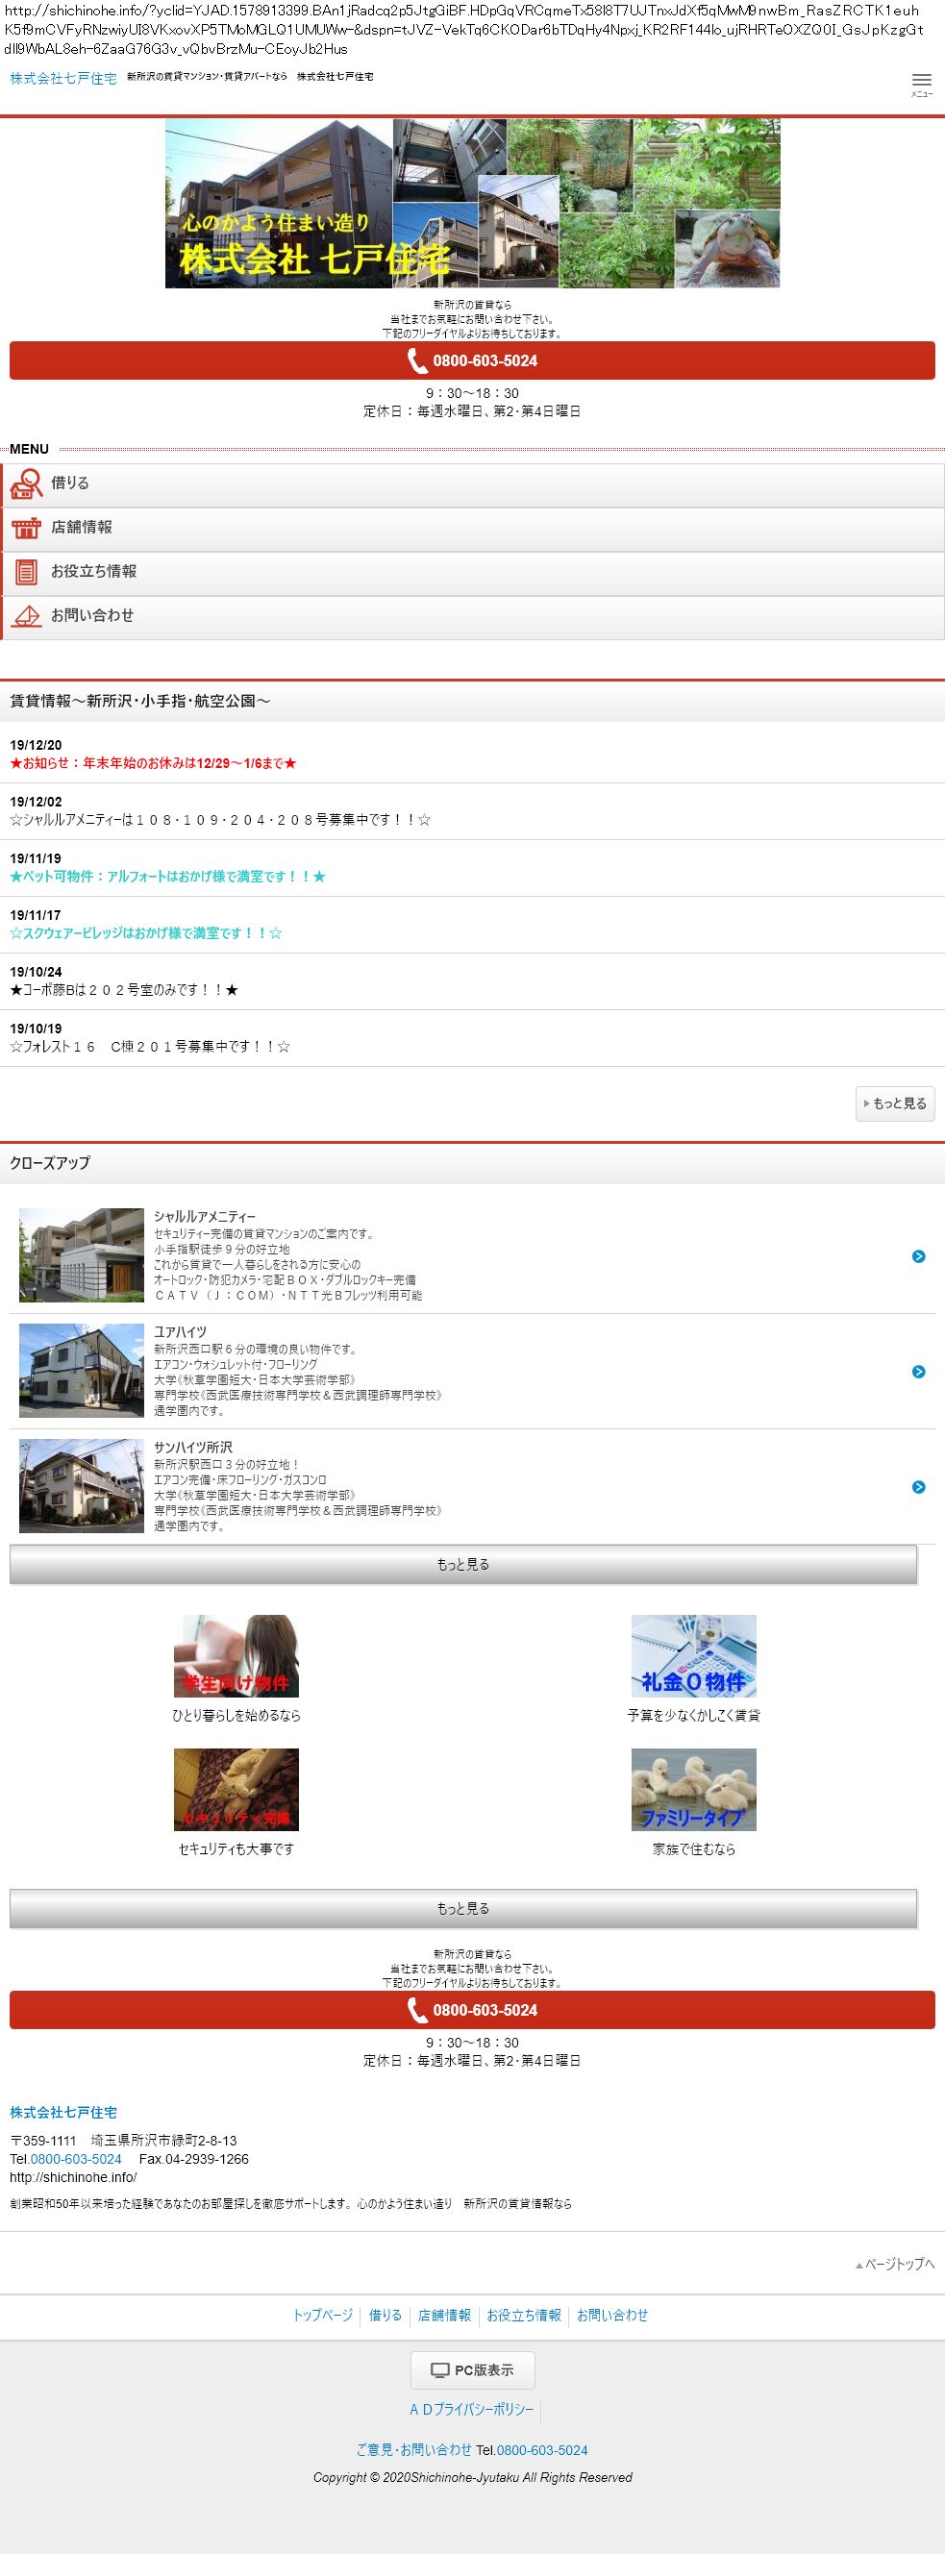The height and width of the screenshot is (2554, 945).
Task: Tap the top red phone number button
Action: point(472,360)
